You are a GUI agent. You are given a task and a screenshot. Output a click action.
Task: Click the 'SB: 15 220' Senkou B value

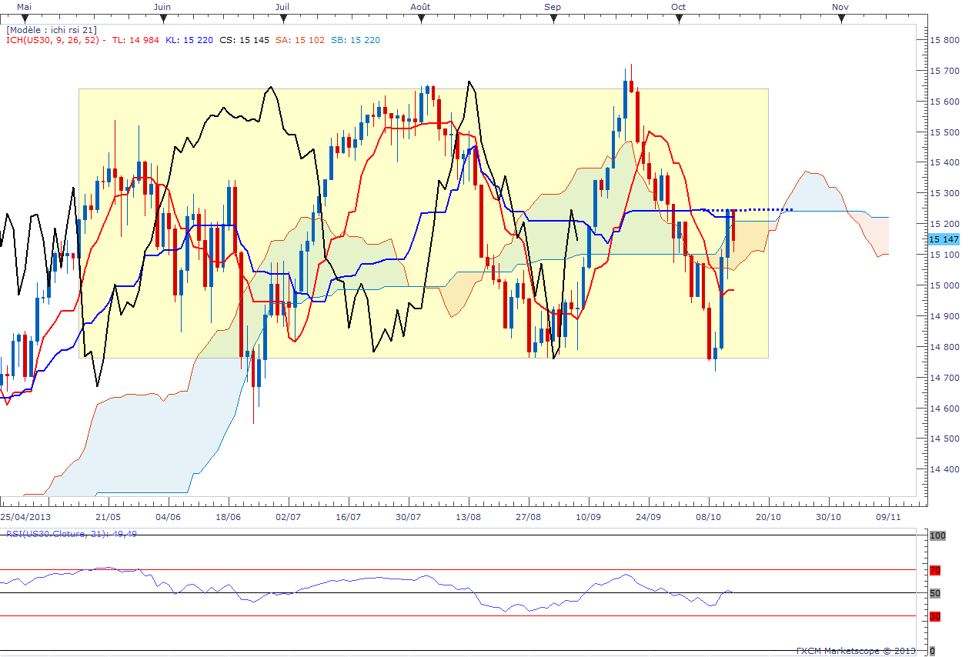point(356,40)
